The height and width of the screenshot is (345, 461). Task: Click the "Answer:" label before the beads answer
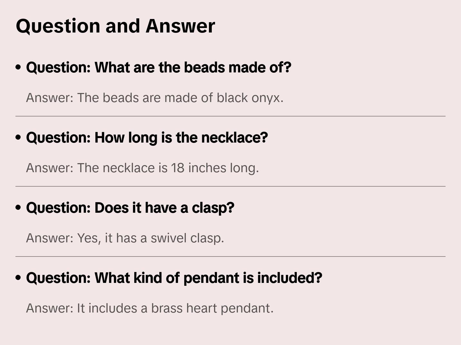click(50, 98)
